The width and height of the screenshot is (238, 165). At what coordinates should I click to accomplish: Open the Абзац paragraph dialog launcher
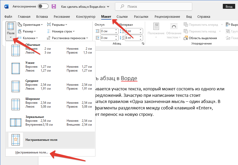pos(143,44)
